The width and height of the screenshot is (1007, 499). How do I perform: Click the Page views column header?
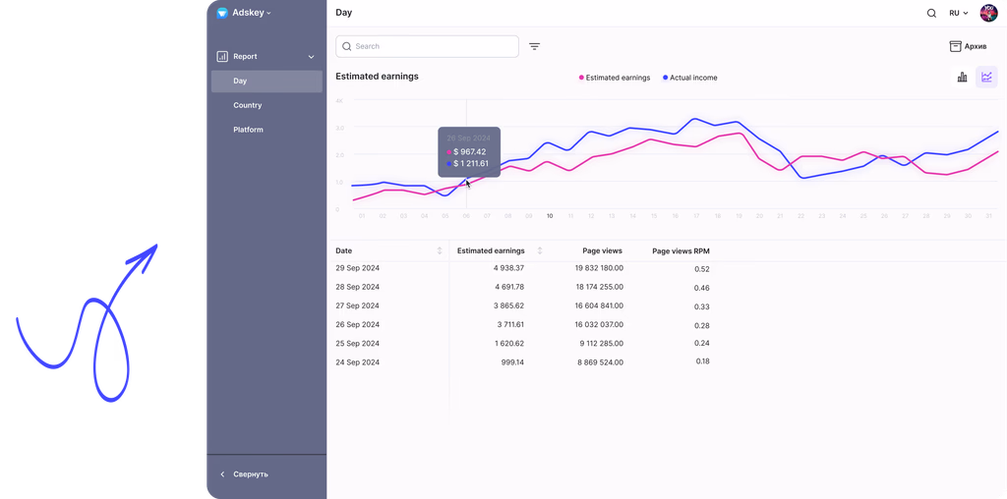tap(603, 250)
